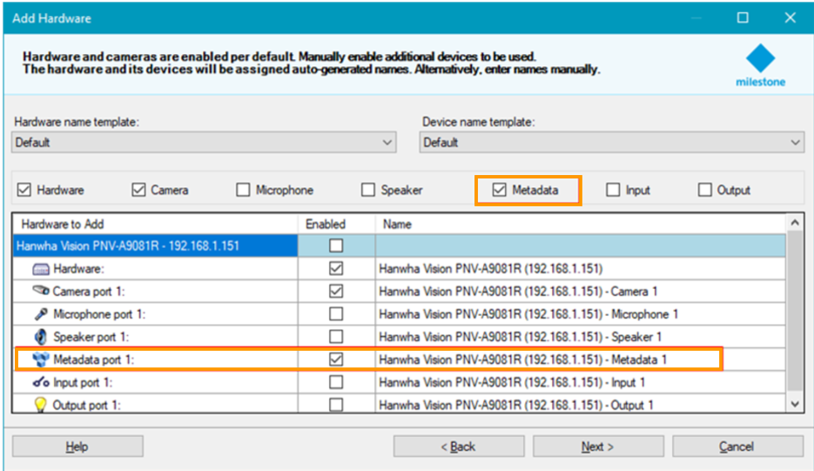Enable the Input filter checkbox
The height and width of the screenshot is (471, 814).
point(613,190)
